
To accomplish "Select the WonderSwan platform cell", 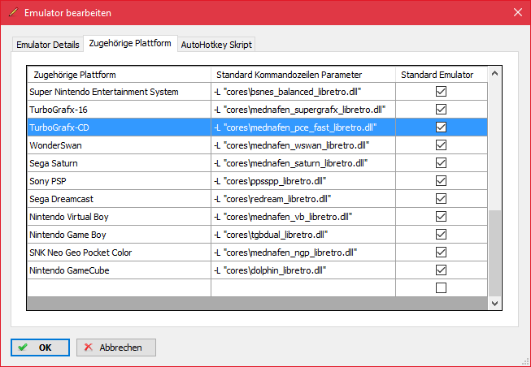I will pyautogui.click(x=119, y=145).
